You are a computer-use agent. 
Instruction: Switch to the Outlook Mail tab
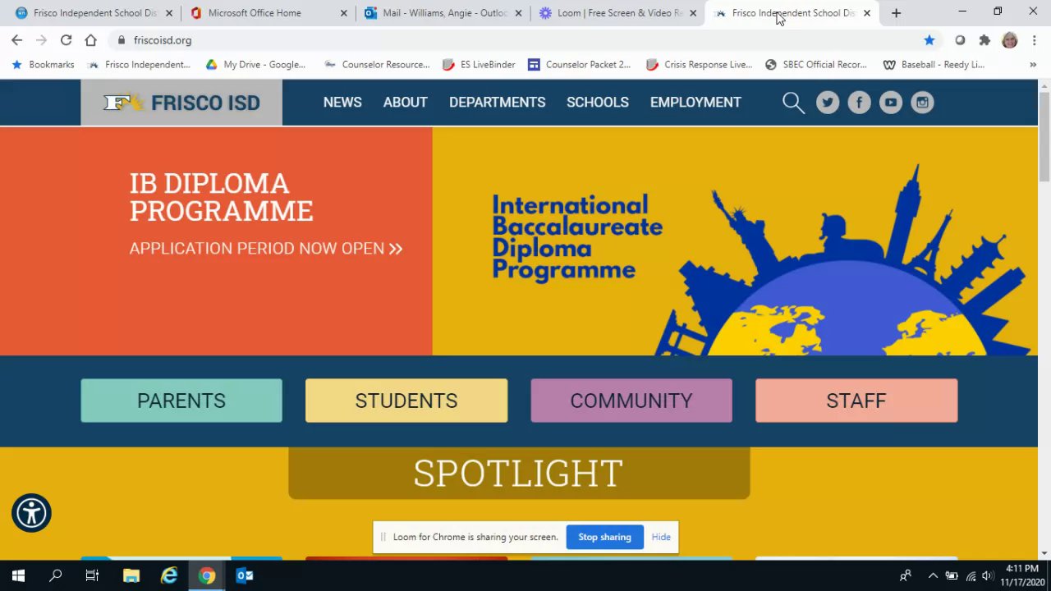[445, 13]
